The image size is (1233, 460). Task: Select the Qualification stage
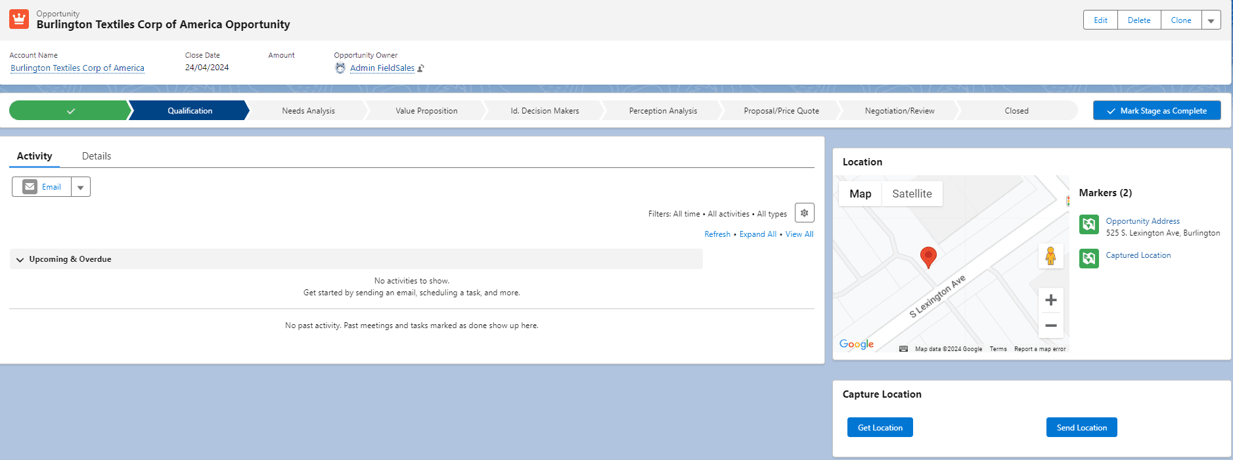click(x=190, y=111)
